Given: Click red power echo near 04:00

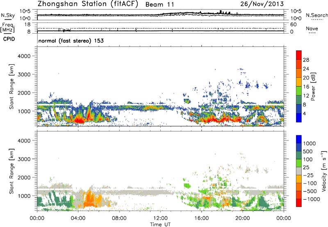Looking at the screenshot, I should (79, 120).
